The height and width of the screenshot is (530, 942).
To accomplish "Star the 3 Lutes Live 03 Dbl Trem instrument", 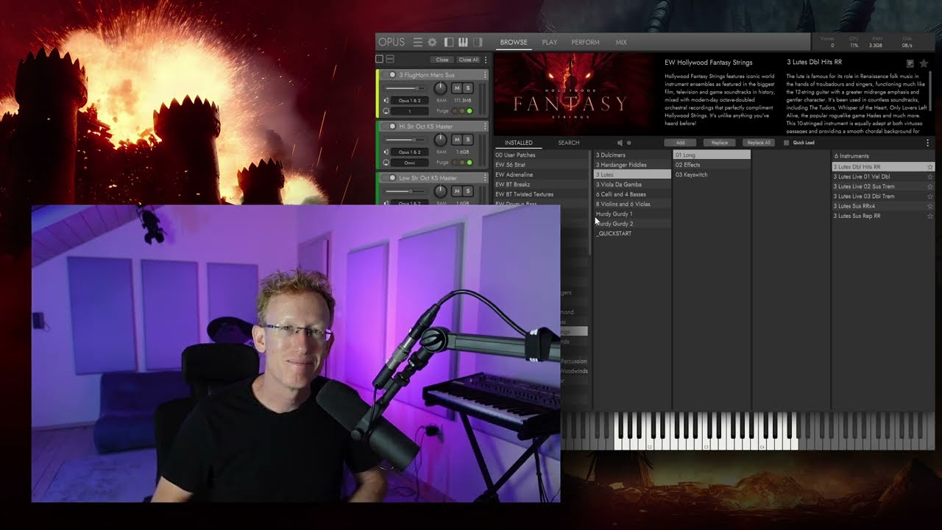I will coord(930,197).
